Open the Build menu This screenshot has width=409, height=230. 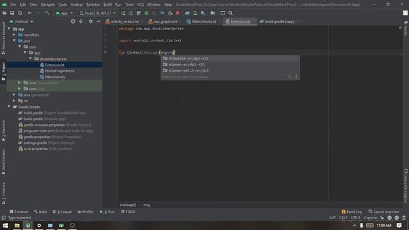107,4
